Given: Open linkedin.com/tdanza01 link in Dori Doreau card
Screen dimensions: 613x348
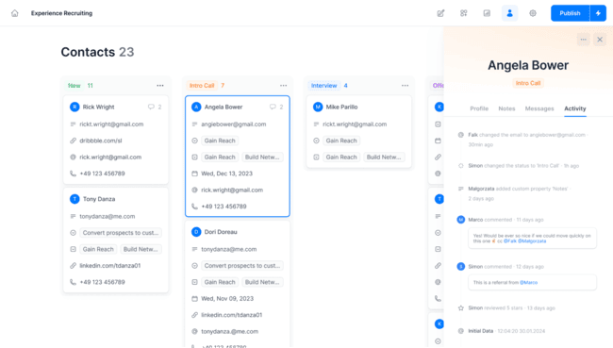Looking at the screenshot, I should 231,315.
